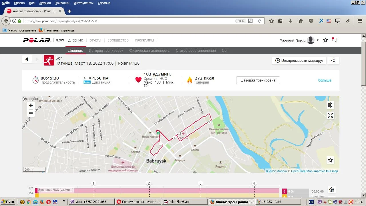Click the Polar logo
The image size is (366, 206).
37,40
